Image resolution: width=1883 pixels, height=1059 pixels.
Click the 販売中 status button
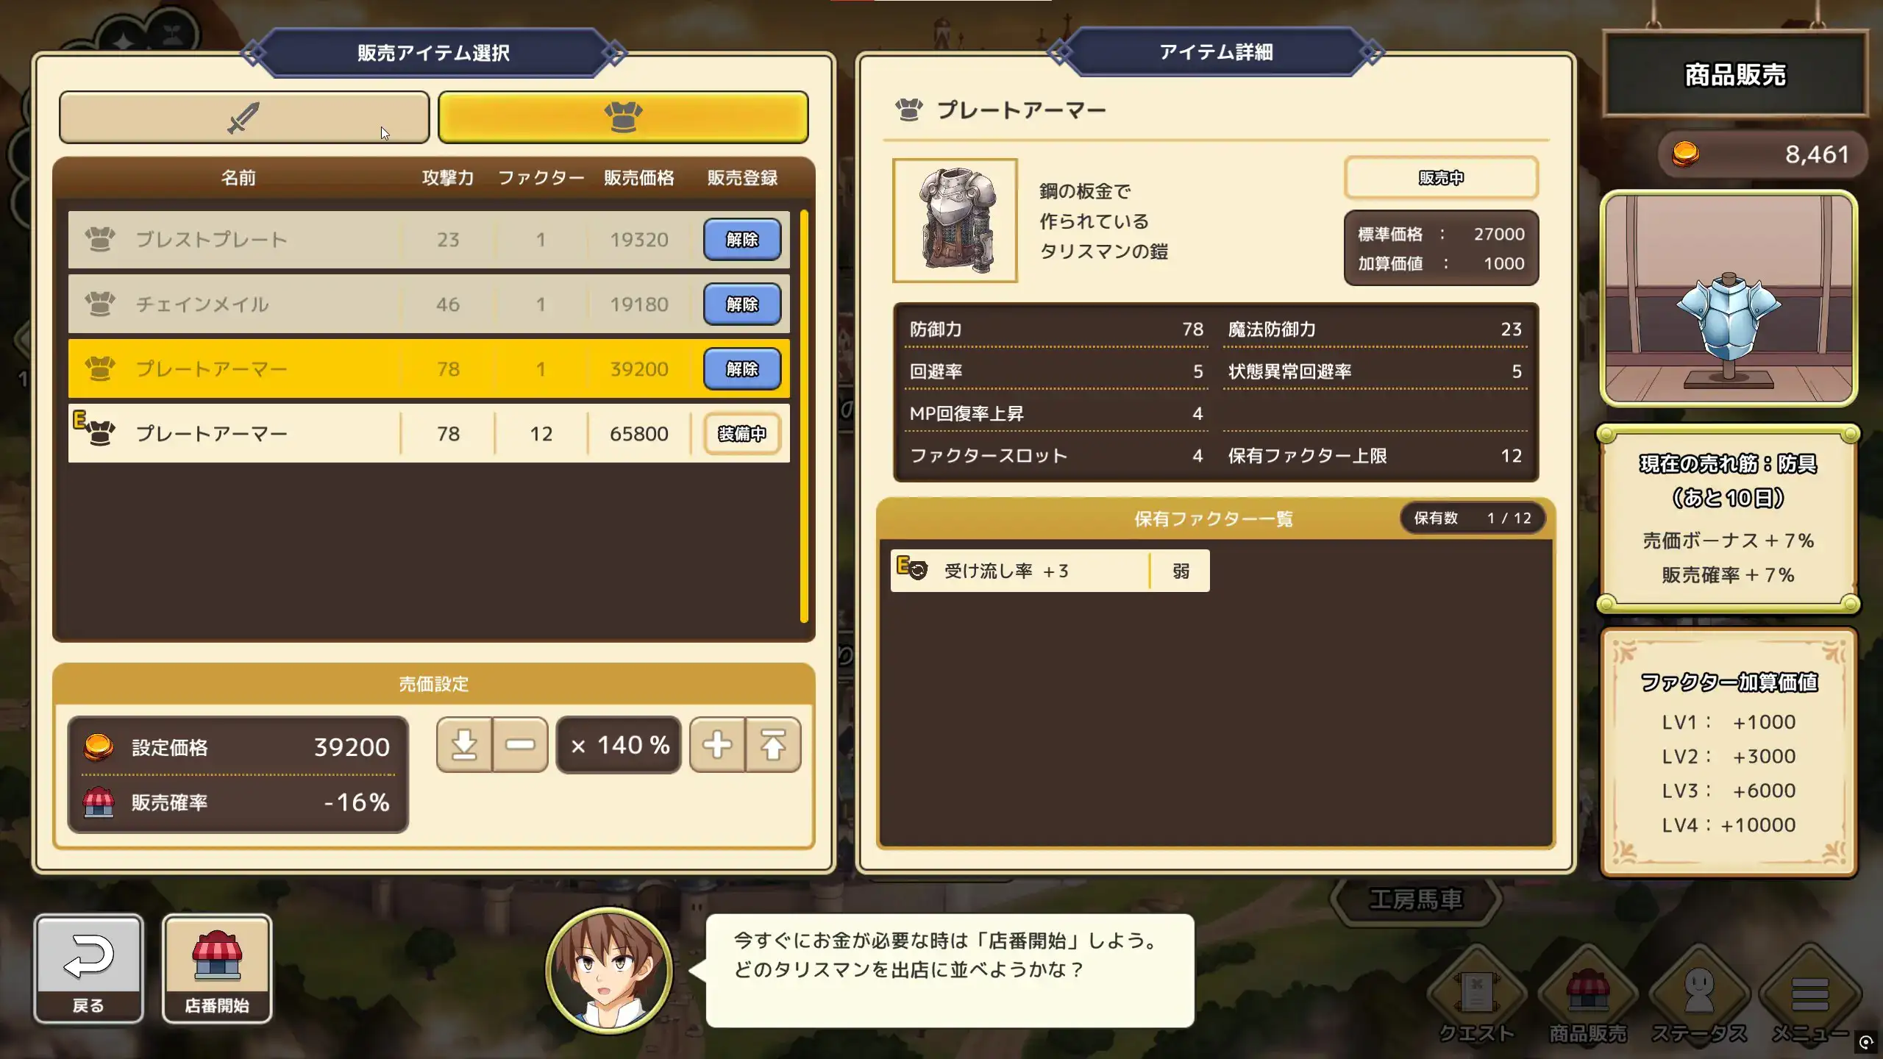pyautogui.click(x=1441, y=178)
